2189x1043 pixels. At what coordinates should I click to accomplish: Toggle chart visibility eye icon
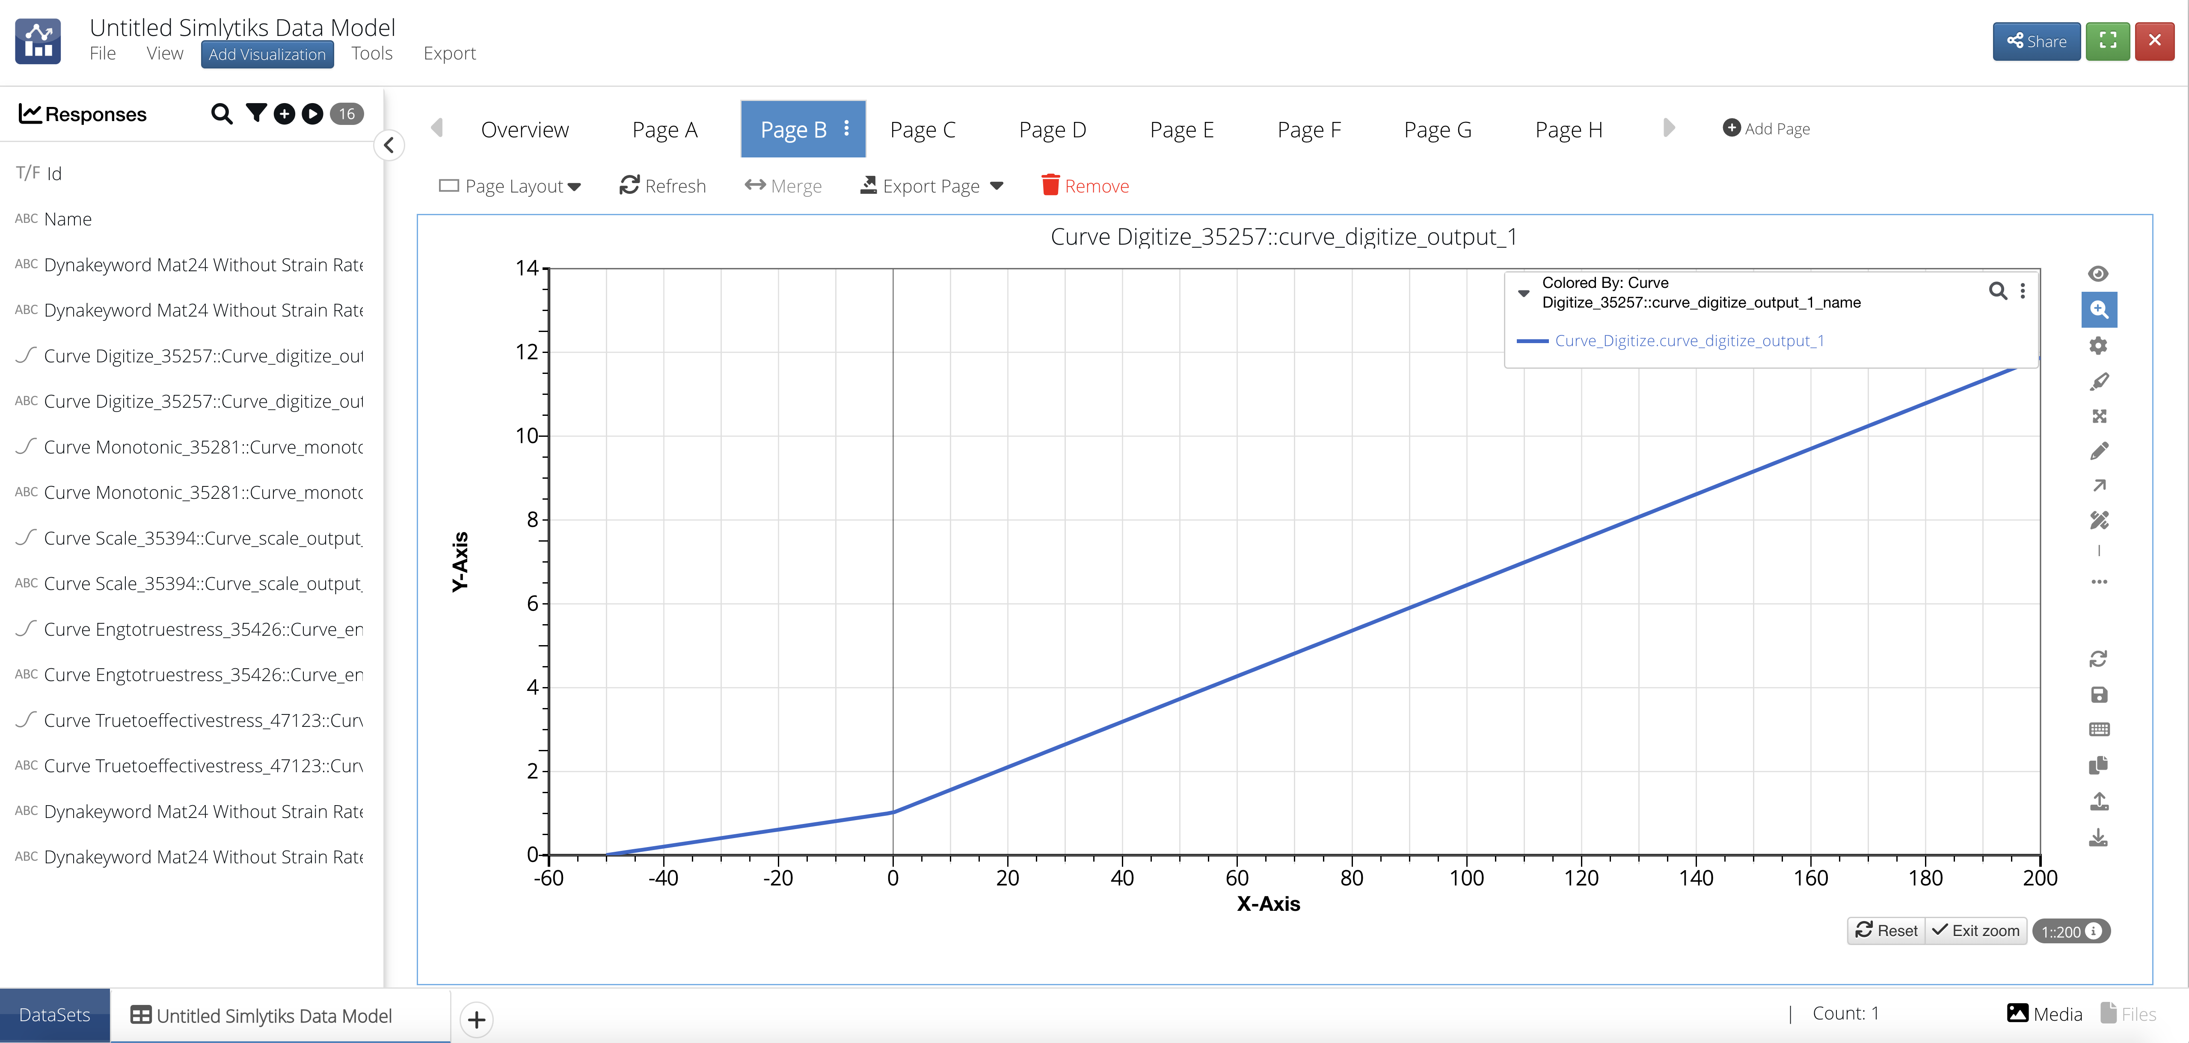2098,273
